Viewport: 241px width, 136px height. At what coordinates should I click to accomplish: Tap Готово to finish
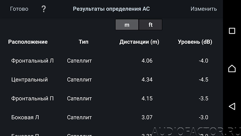pos(19,9)
